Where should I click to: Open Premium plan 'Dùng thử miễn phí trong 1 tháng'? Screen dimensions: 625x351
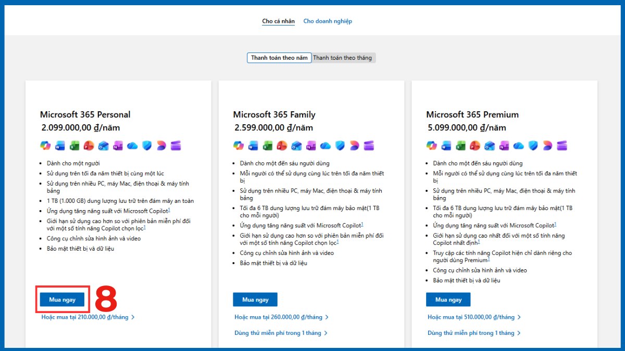point(474,333)
